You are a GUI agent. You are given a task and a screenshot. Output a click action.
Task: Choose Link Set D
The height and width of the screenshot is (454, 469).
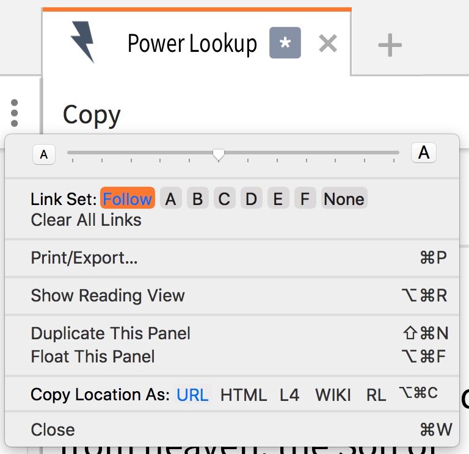tap(251, 198)
